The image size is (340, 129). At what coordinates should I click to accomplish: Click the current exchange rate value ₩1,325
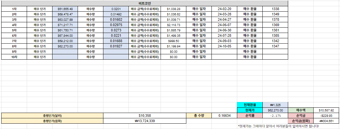[275, 105]
